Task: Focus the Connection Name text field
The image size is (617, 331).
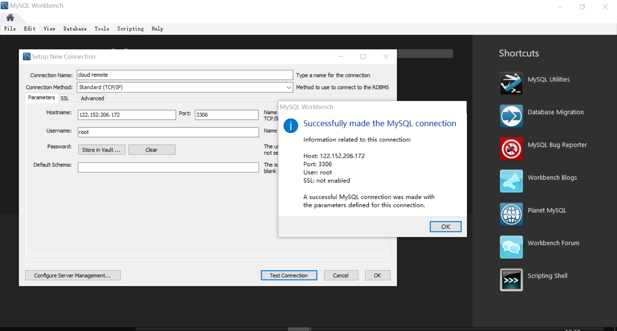Action: click(x=184, y=75)
